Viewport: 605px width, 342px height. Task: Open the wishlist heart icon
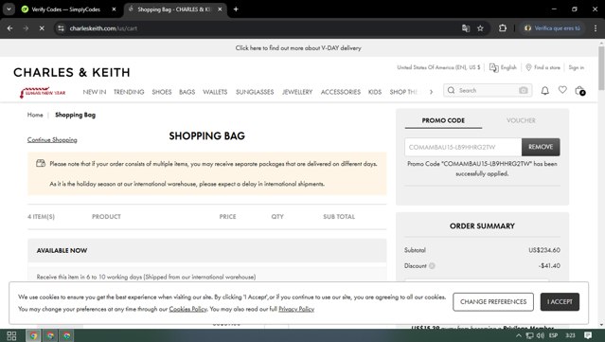(562, 90)
